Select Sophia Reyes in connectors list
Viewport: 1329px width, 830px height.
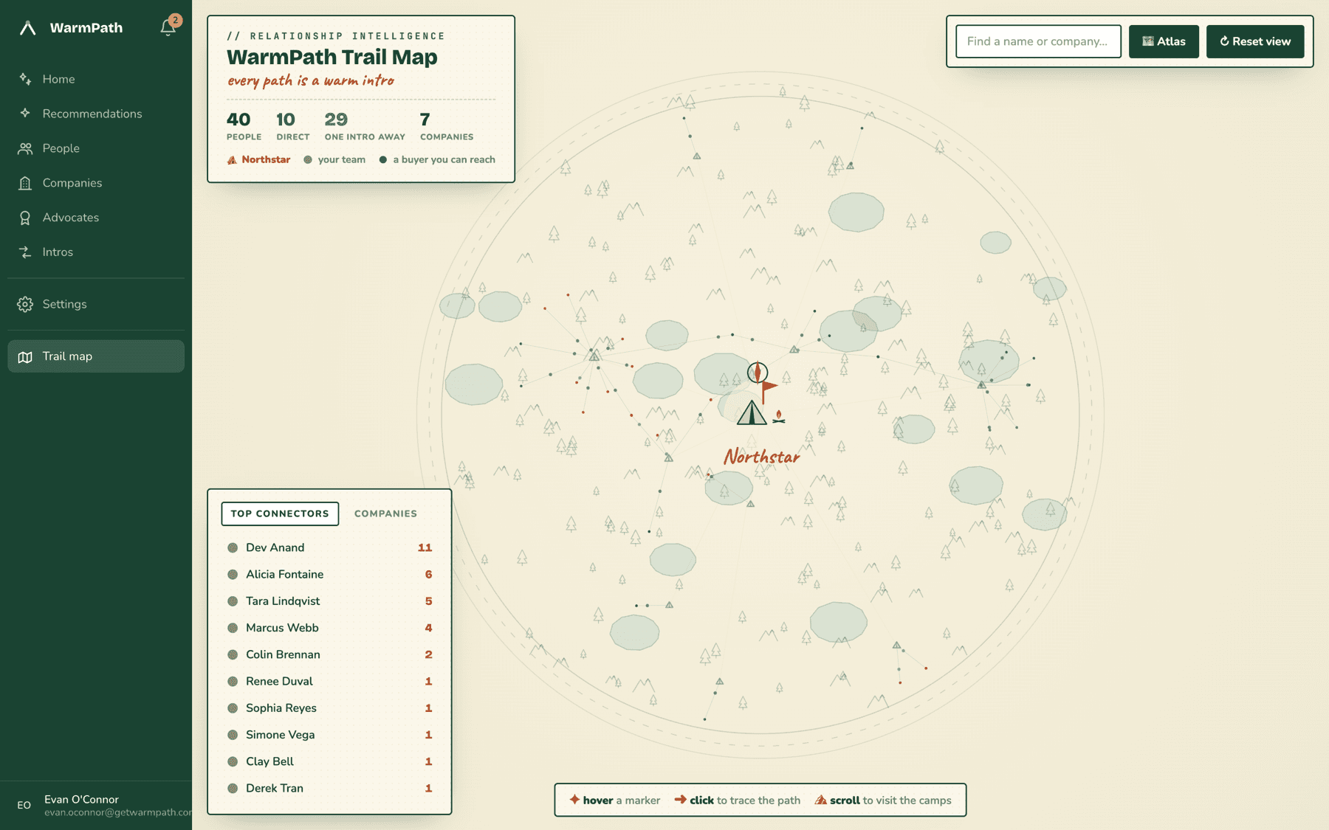click(329, 708)
